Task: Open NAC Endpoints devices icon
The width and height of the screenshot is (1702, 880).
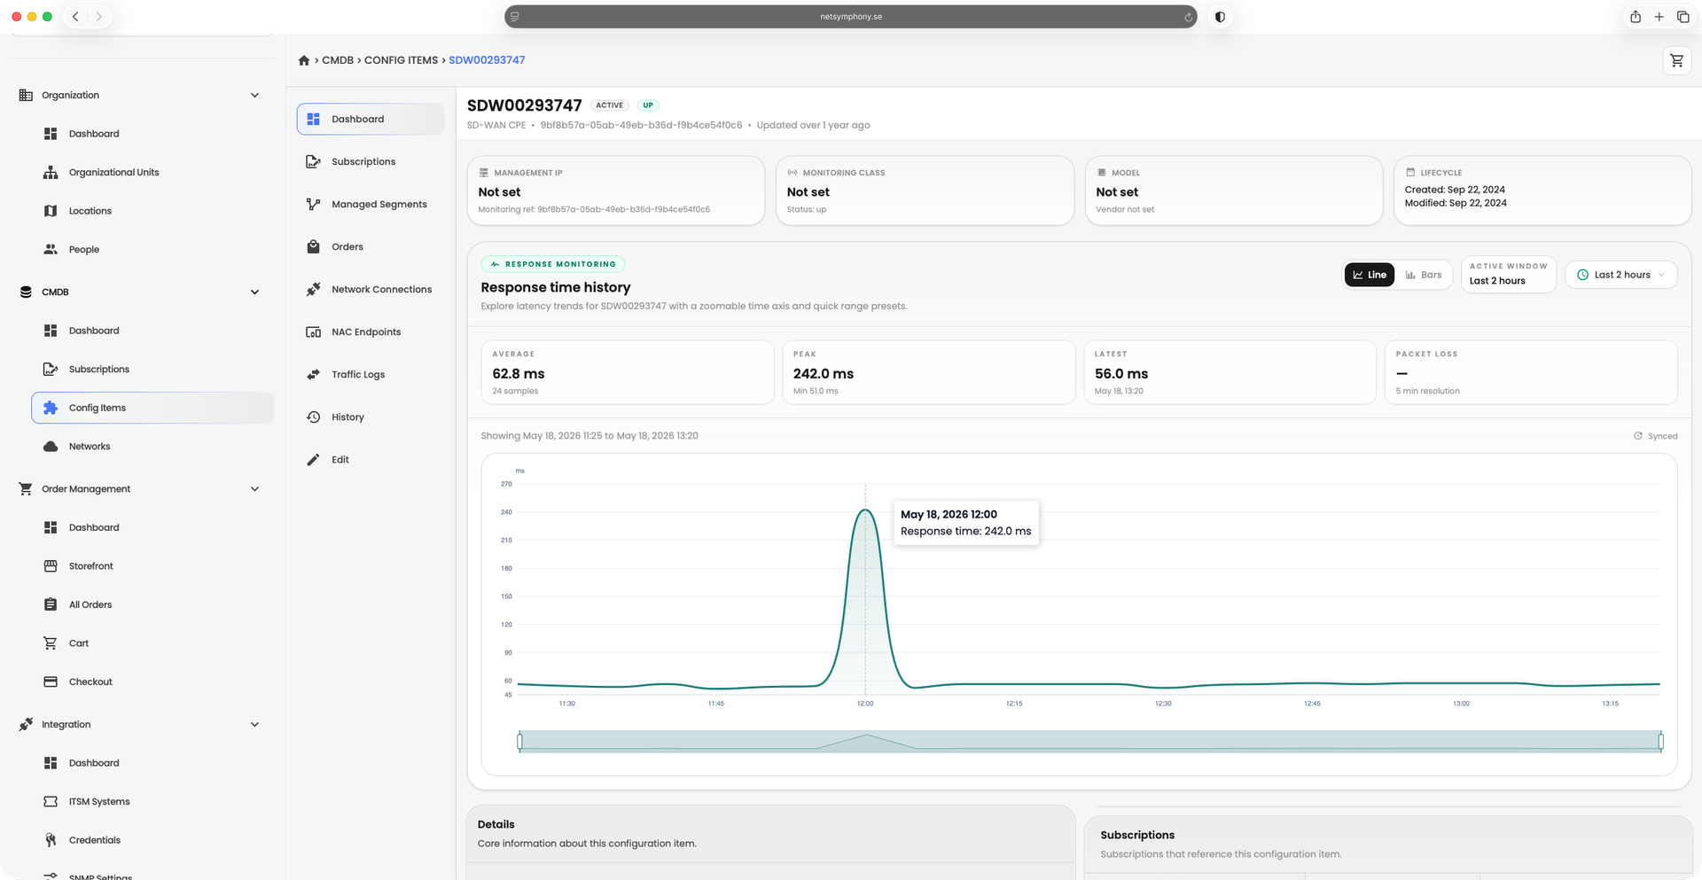Action: [314, 332]
